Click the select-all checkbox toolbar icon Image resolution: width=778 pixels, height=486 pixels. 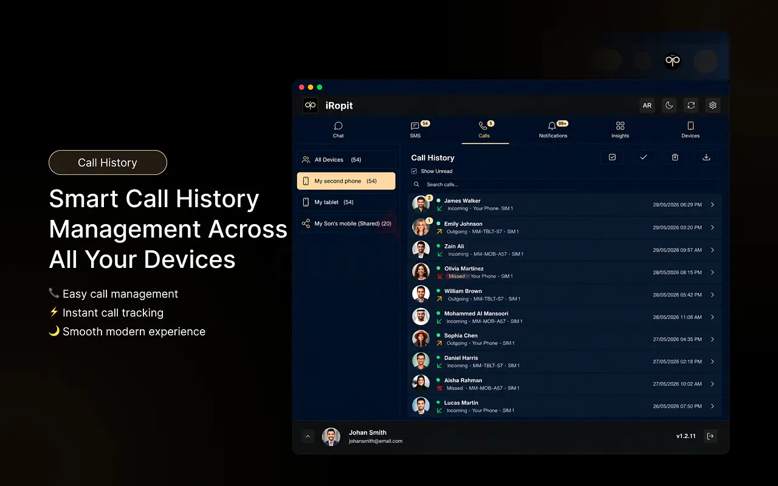612,157
